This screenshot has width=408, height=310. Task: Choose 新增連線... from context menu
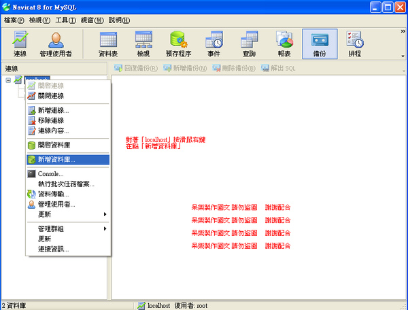pos(68,110)
